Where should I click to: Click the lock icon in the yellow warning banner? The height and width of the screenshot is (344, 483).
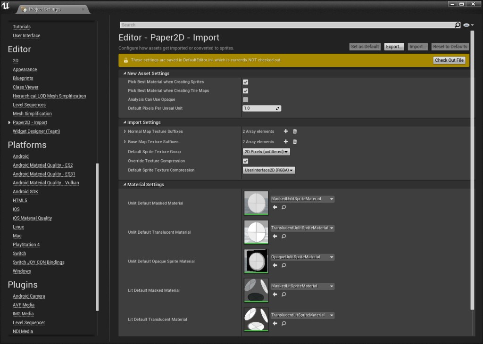pos(125,60)
